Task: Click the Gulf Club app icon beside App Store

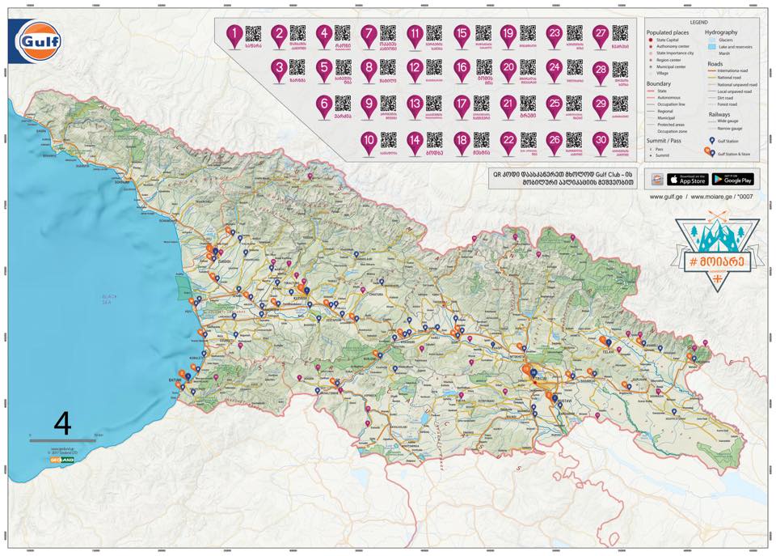Action: click(x=656, y=180)
